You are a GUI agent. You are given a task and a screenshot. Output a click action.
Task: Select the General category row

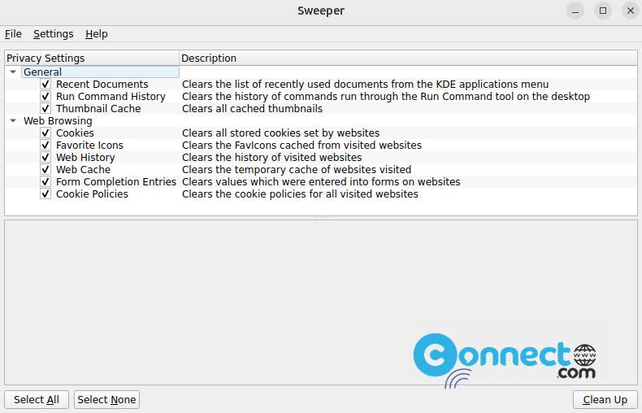100,72
